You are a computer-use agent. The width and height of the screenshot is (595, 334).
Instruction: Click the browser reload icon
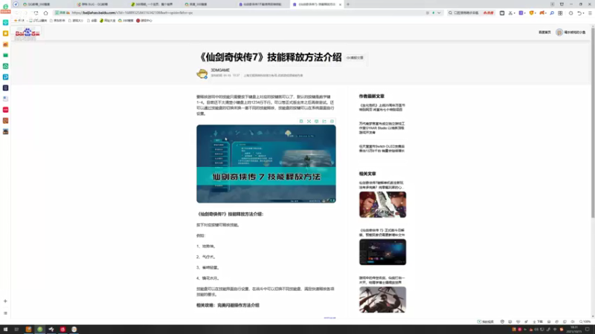pos(36,13)
